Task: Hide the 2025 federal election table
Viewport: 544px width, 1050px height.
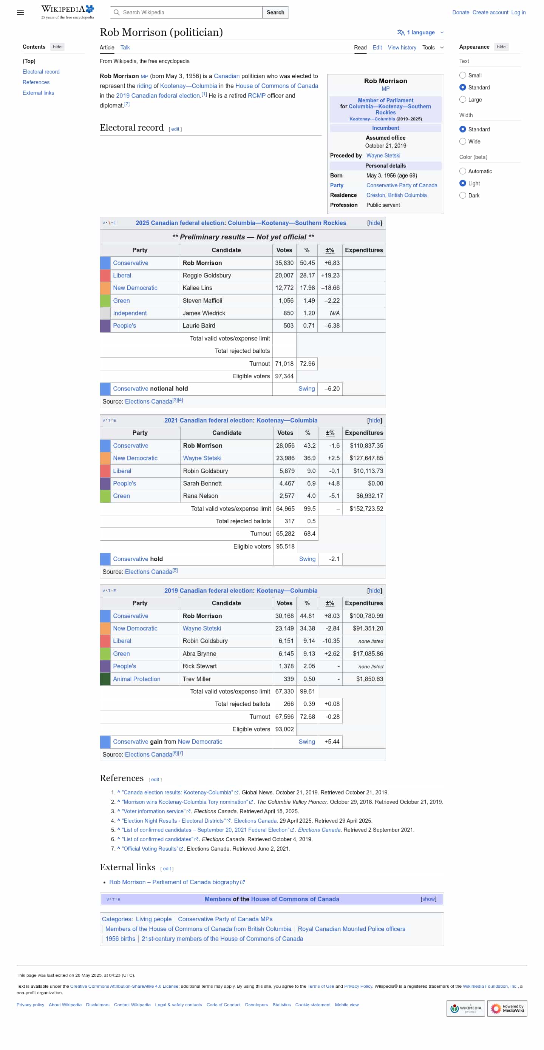Action: point(374,223)
